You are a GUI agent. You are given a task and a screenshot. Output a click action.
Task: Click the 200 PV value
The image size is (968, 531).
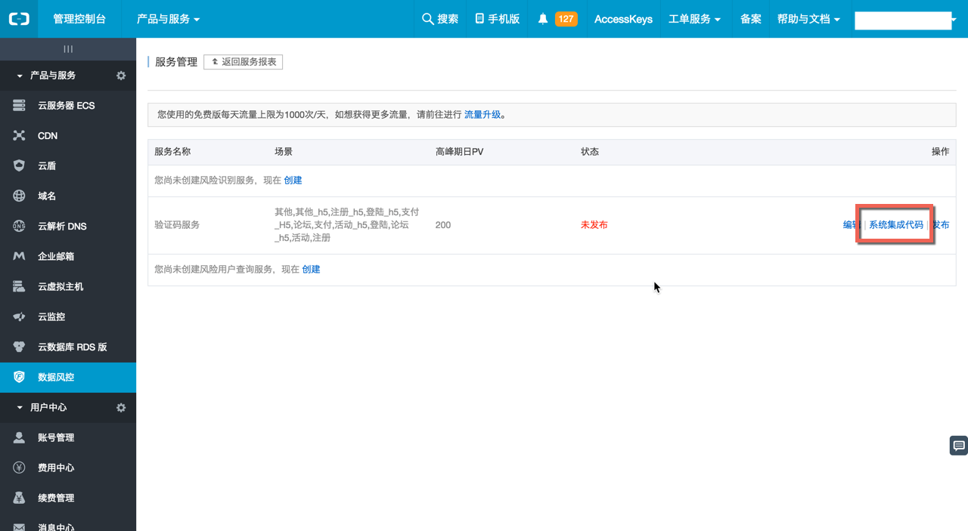pyautogui.click(x=443, y=225)
